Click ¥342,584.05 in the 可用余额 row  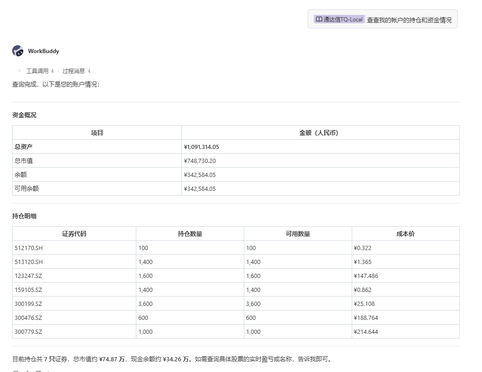tap(200, 189)
